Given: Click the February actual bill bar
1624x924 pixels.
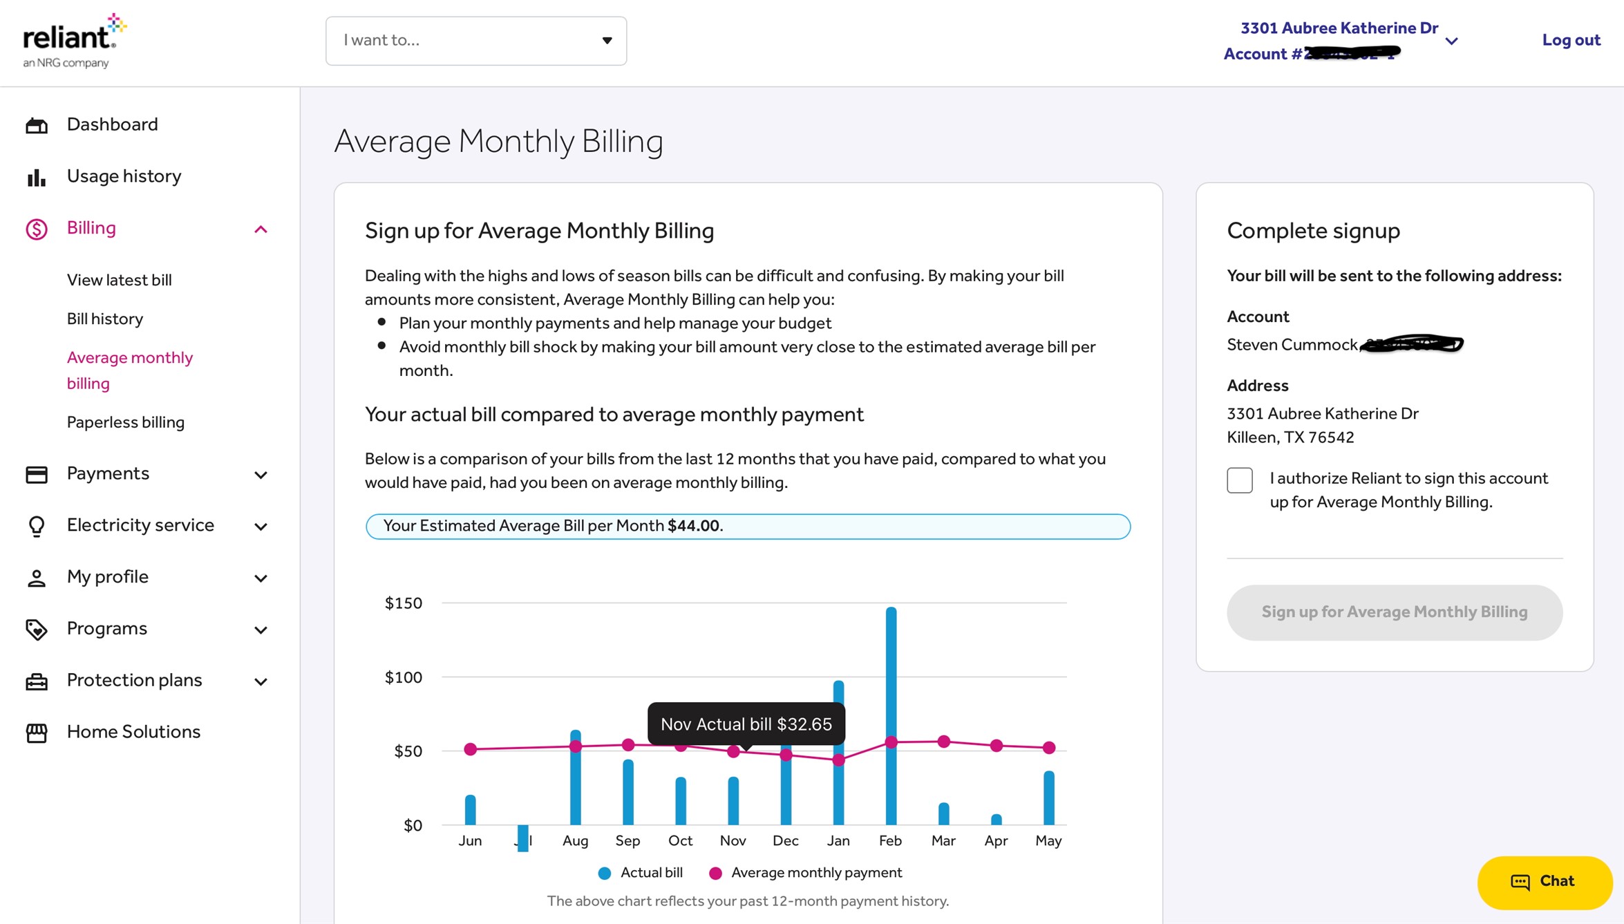Looking at the screenshot, I should coord(891,715).
